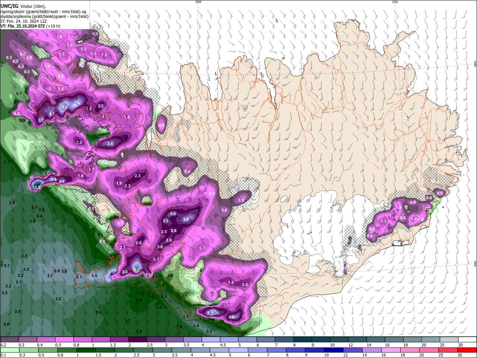Click upper legend swatch between 14 and 16
Screen dimensions: 477x358
(x=376, y=340)
